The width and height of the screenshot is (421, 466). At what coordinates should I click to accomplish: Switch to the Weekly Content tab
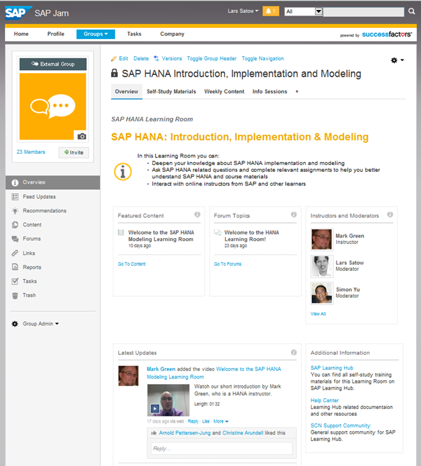point(224,92)
